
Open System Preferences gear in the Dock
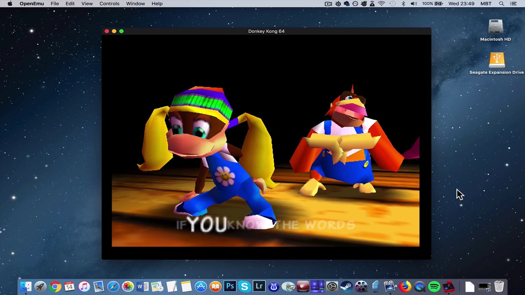pos(332,286)
